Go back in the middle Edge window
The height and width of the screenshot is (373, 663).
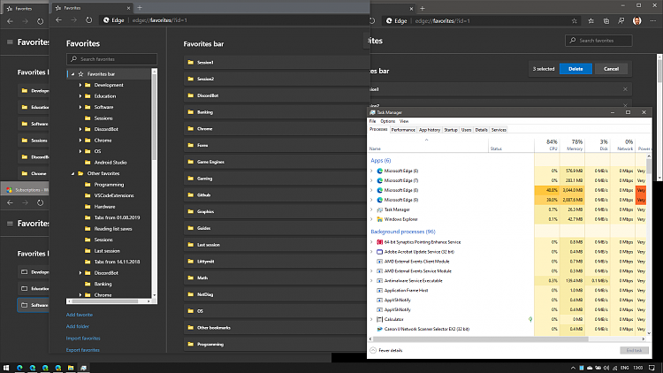58,20
